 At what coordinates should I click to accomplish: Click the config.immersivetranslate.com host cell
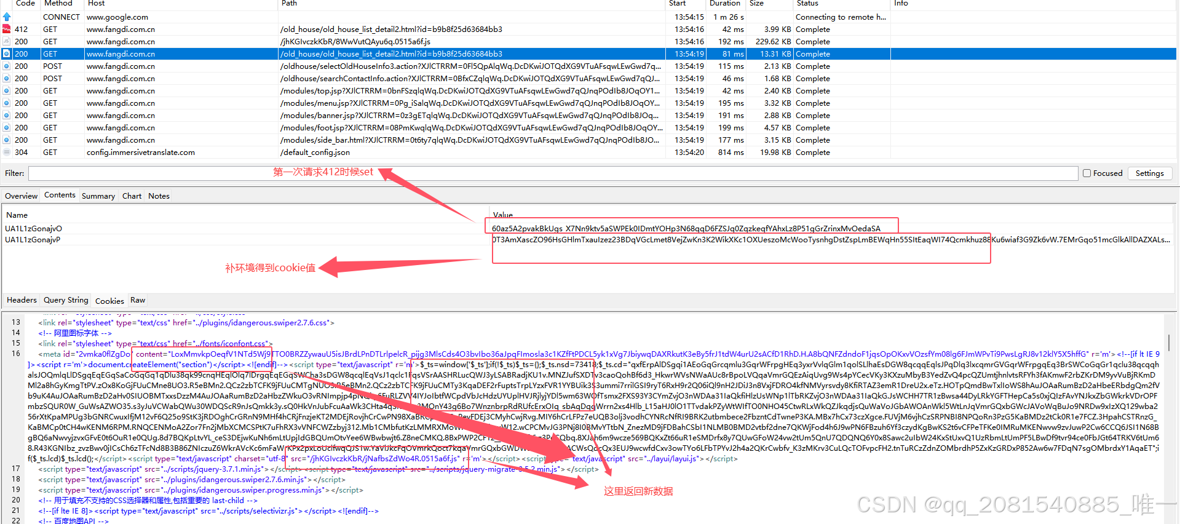pyautogui.click(x=140, y=152)
